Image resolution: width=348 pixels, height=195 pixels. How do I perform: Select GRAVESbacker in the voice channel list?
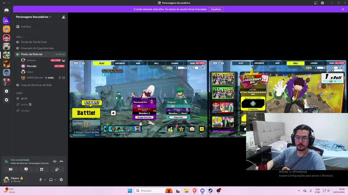click(43, 78)
